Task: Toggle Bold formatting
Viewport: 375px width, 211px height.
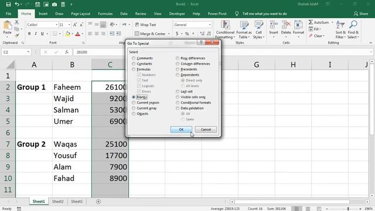Action: tap(29, 34)
